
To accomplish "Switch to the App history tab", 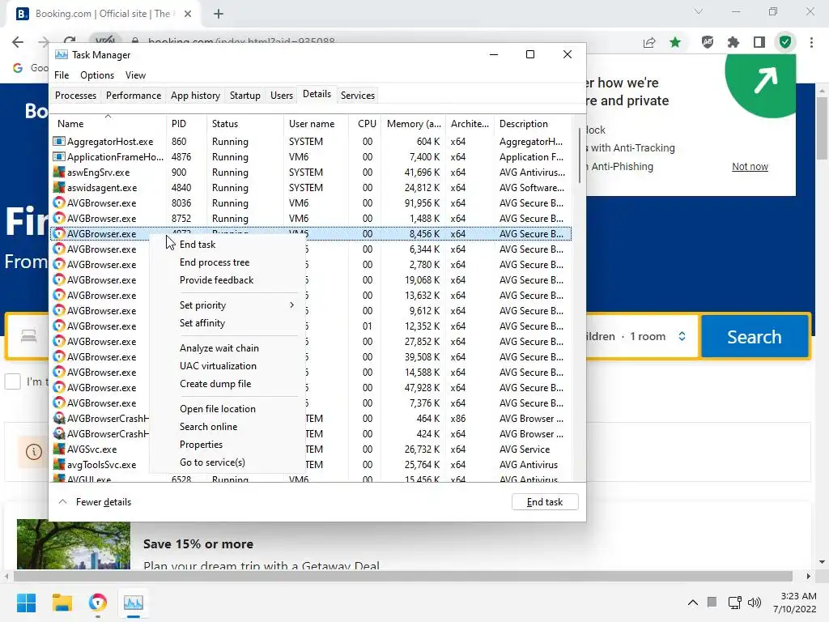I will (195, 96).
